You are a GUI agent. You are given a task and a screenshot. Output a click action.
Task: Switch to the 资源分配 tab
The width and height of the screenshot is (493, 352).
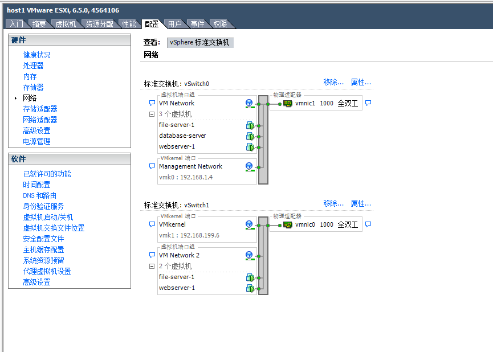tap(99, 24)
